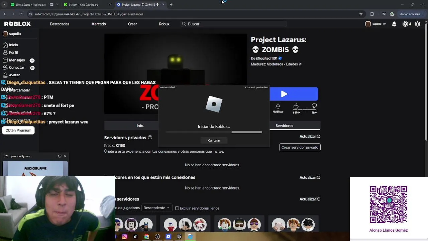Open private servers help question mark
Viewport: 428px width, 241px height.
point(150,137)
